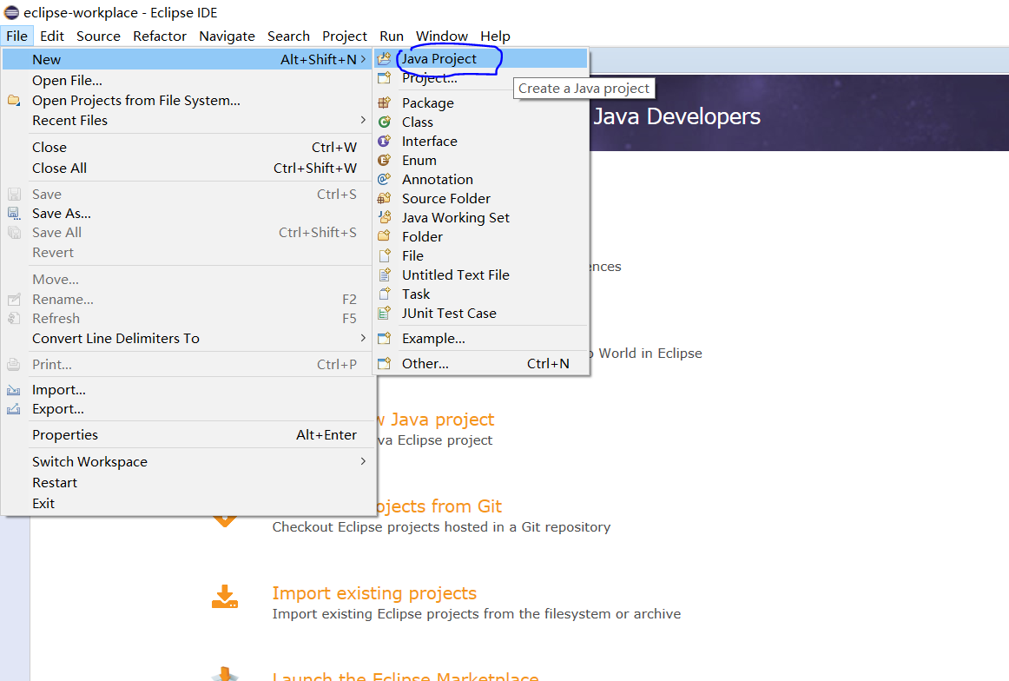This screenshot has width=1009, height=681.
Task: Expand the Switch Workspace submenu arrow
Action: click(363, 461)
